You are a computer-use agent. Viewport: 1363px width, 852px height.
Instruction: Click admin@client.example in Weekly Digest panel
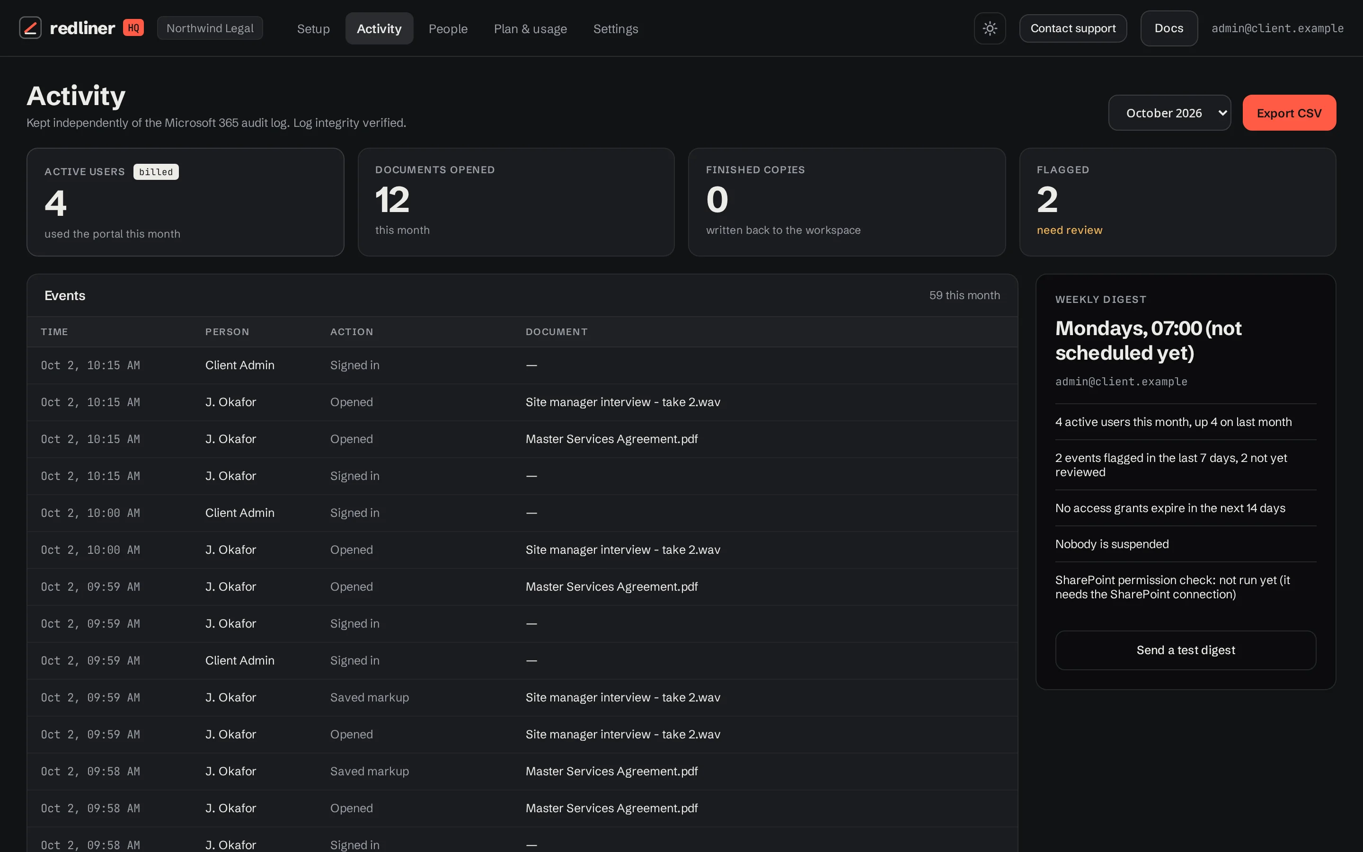tap(1121, 382)
